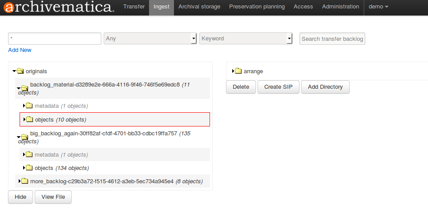Switch to the Transfer tab
The width and height of the screenshot is (428, 209).
(133, 7)
